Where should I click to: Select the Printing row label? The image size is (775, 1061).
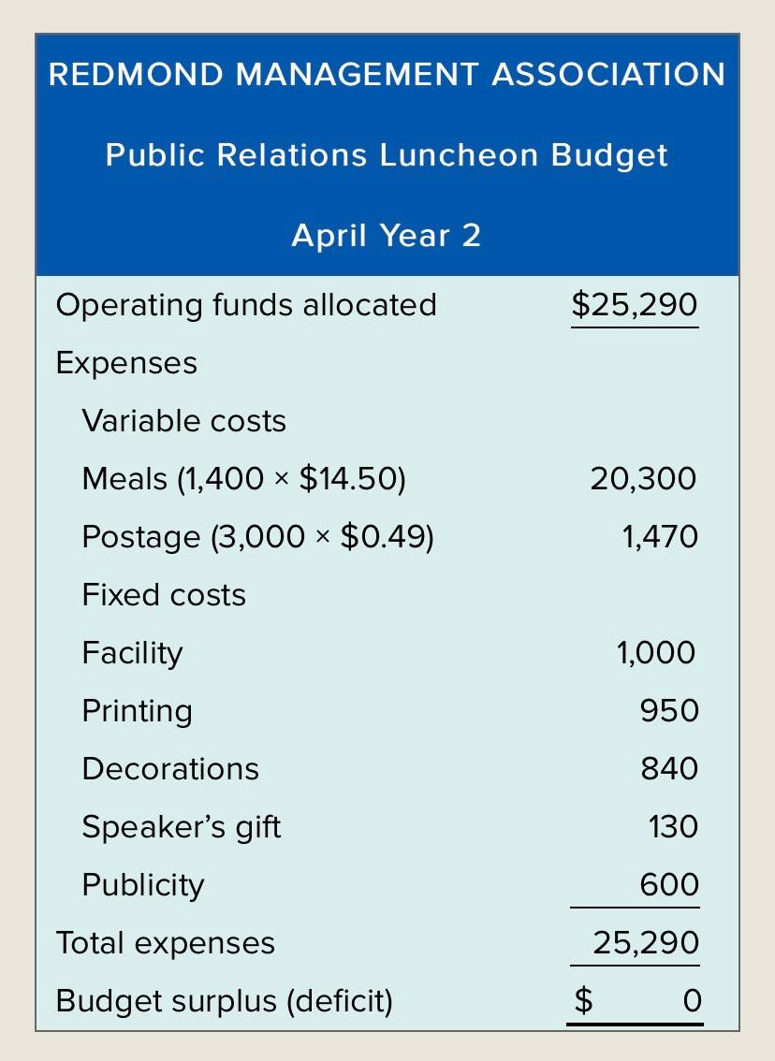[x=138, y=711]
